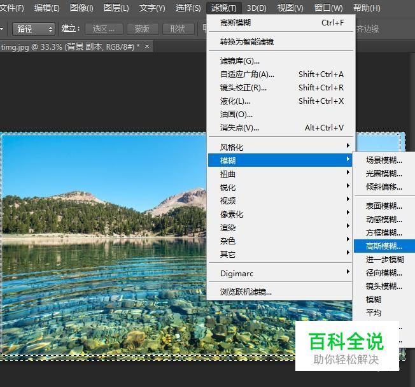Open 滤镜库(G)...
This screenshot has width=415, height=387.
coord(281,61)
